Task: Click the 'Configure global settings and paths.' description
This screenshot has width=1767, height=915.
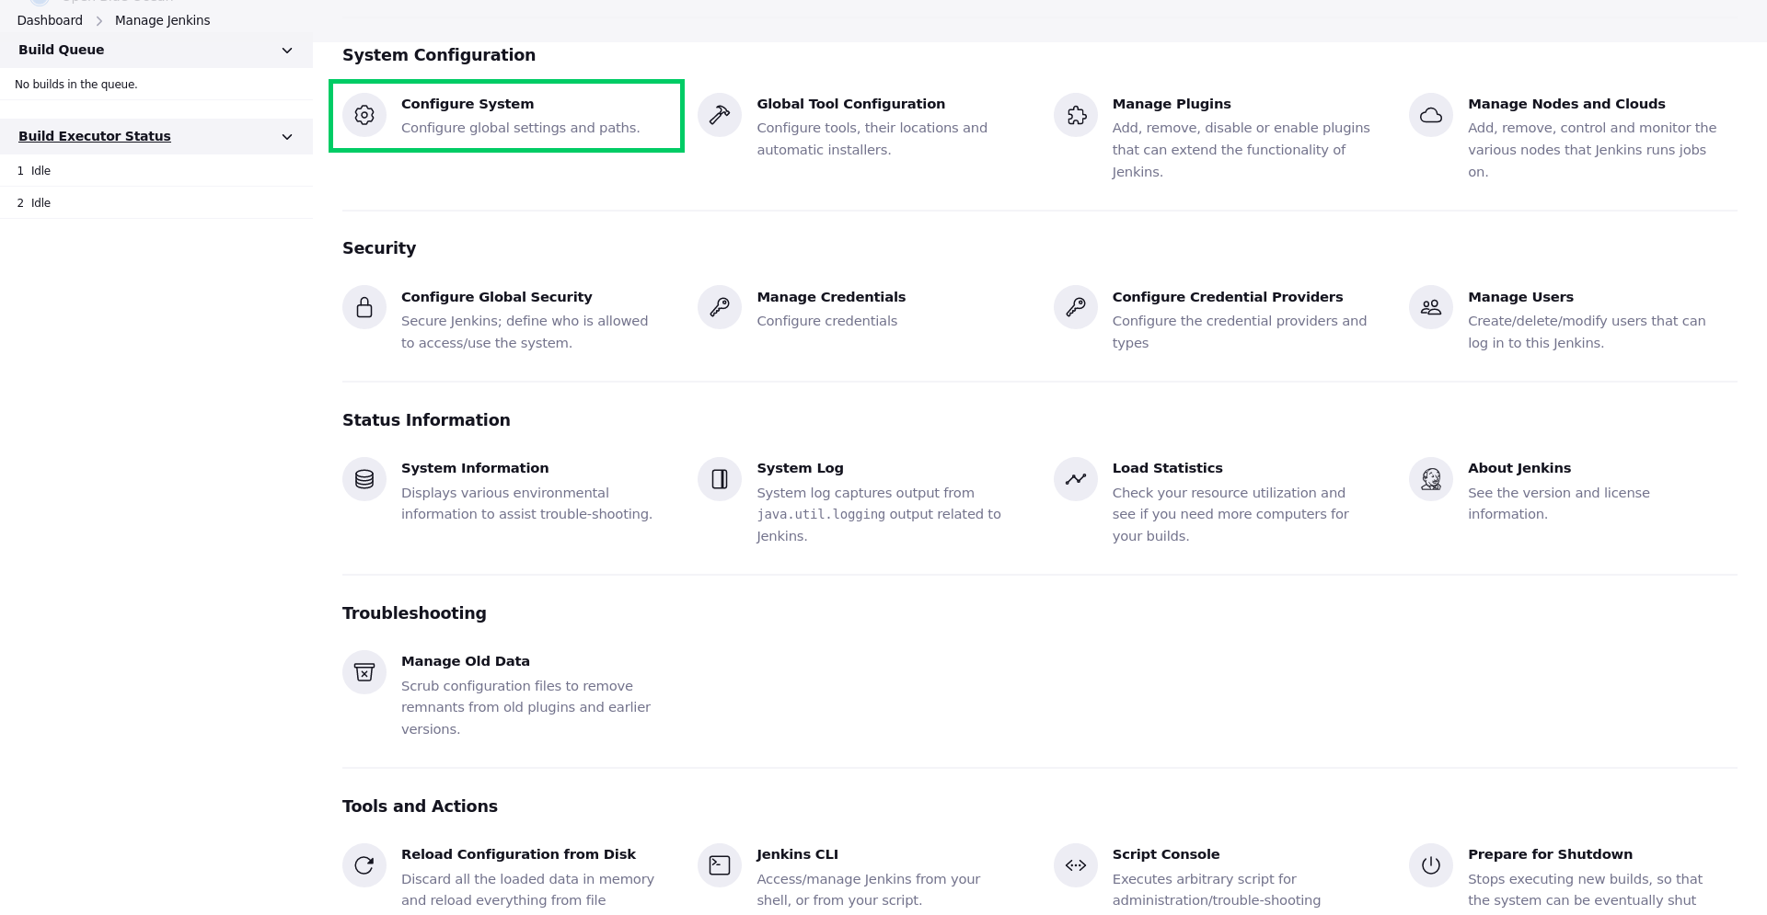Action: click(520, 128)
